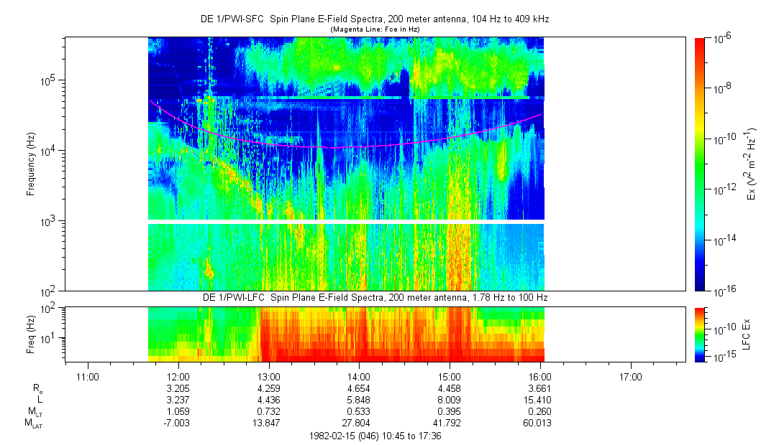The image size is (779, 445).
Task: Click the DE 1/PWI-LFC plot title
Action: pyautogui.click(x=373, y=297)
